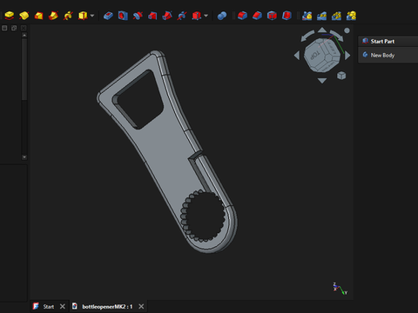The image size is (418, 313).
Task: Open the mini cube menu below navigation cube
Action: click(341, 76)
